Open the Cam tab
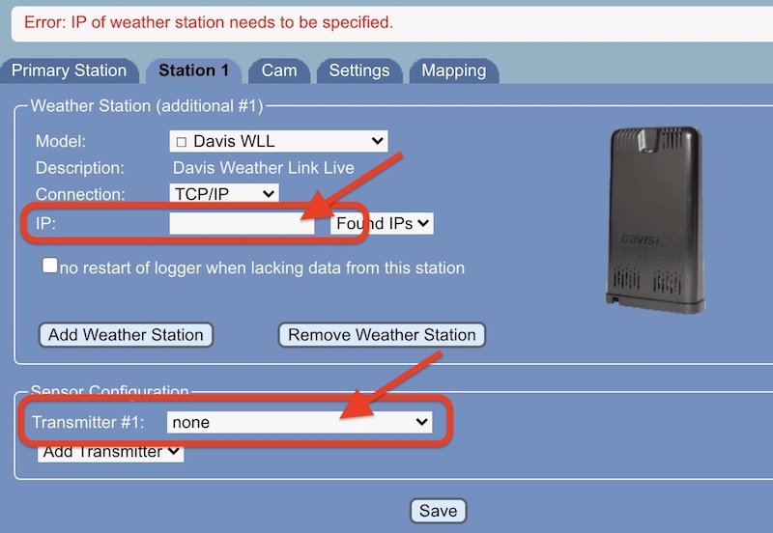This screenshot has height=533, width=773. pyautogui.click(x=279, y=70)
